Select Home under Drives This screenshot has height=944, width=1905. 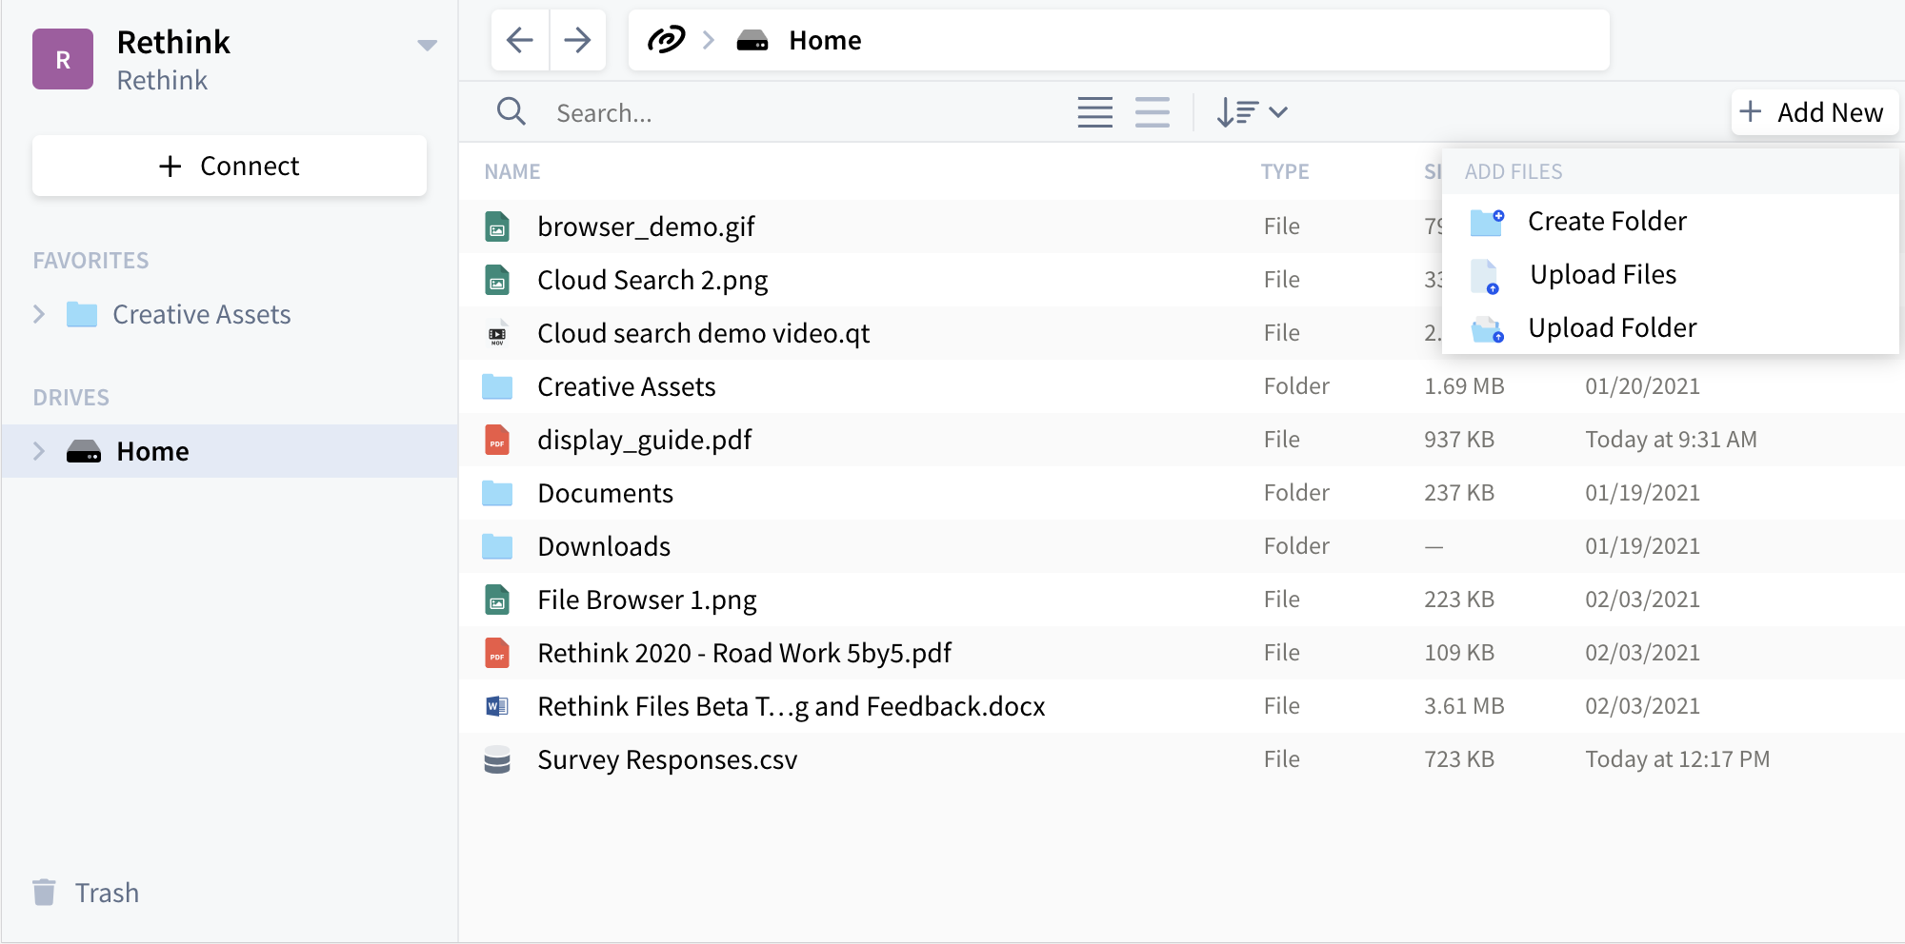[230, 451]
